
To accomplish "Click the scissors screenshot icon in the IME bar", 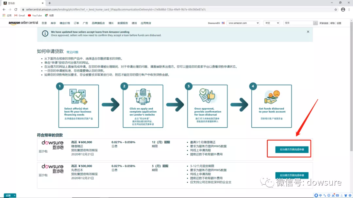I will pos(333,195).
